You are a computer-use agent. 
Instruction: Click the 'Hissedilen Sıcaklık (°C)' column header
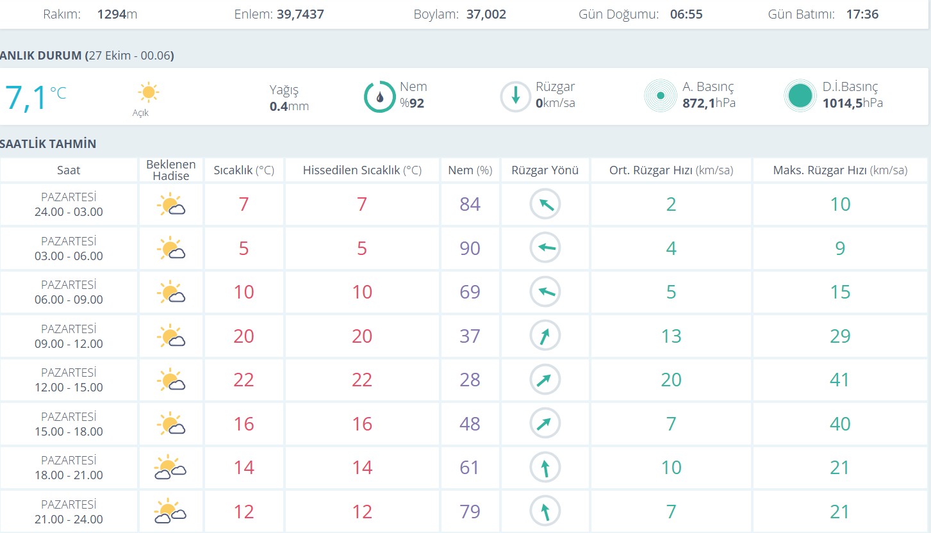pyautogui.click(x=362, y=170)
